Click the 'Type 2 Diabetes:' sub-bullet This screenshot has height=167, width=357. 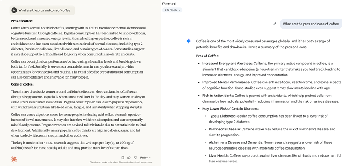(222, 116)
